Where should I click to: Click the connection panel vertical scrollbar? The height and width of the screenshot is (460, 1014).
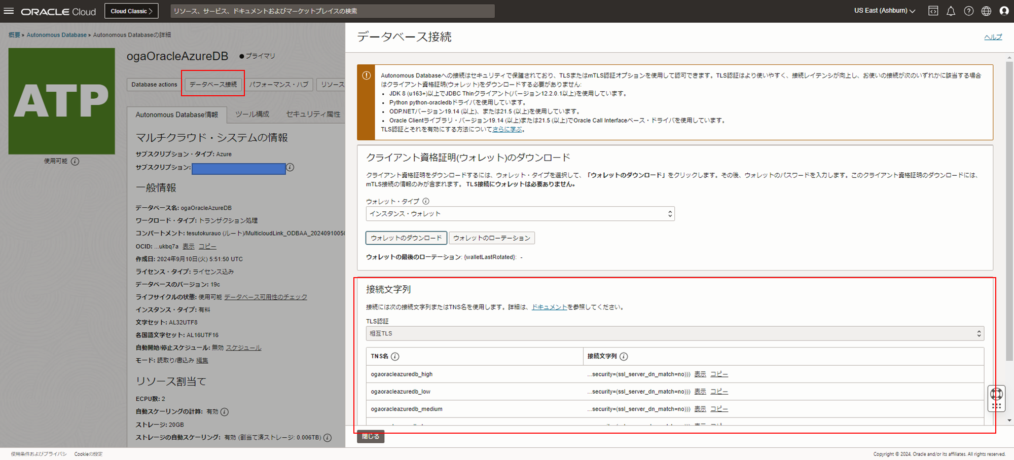pyautogui.click(x=1009, y=211)
